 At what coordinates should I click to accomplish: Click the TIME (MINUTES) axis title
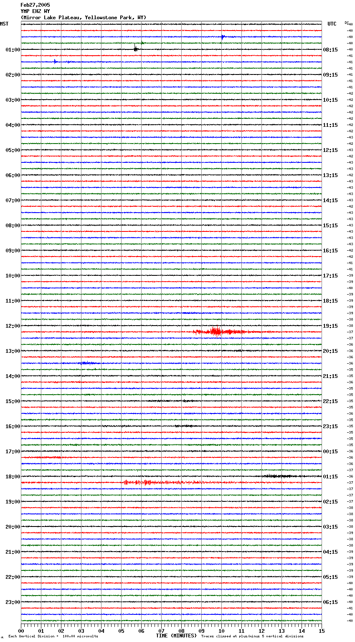[x=176, y=636]
